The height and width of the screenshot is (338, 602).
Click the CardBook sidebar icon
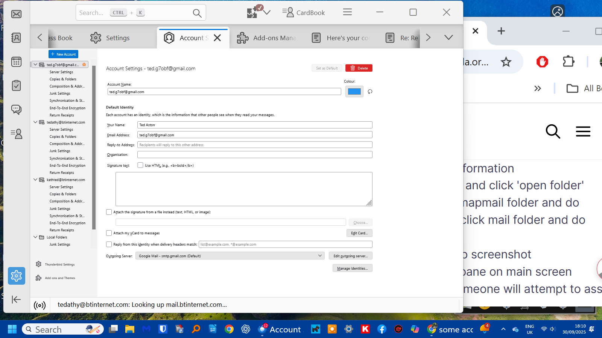16,134
